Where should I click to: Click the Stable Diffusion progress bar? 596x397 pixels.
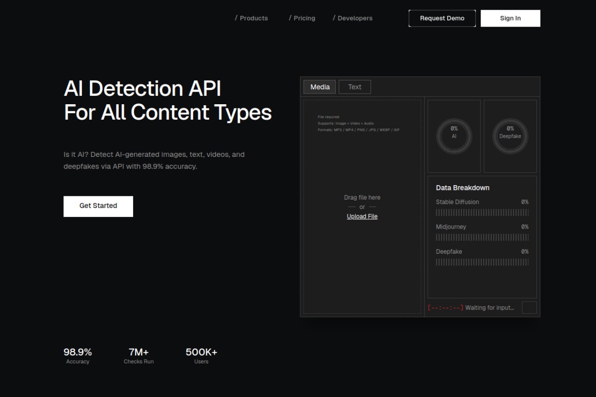pyautogui.click(x=482, y=212)
